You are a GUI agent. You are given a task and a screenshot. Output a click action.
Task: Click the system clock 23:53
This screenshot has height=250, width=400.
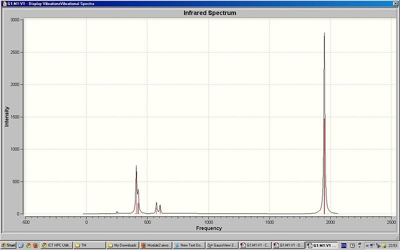393,245
